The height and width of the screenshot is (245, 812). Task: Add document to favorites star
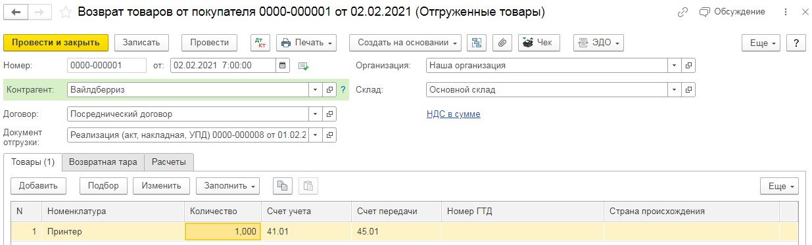[x=65, y=12]
